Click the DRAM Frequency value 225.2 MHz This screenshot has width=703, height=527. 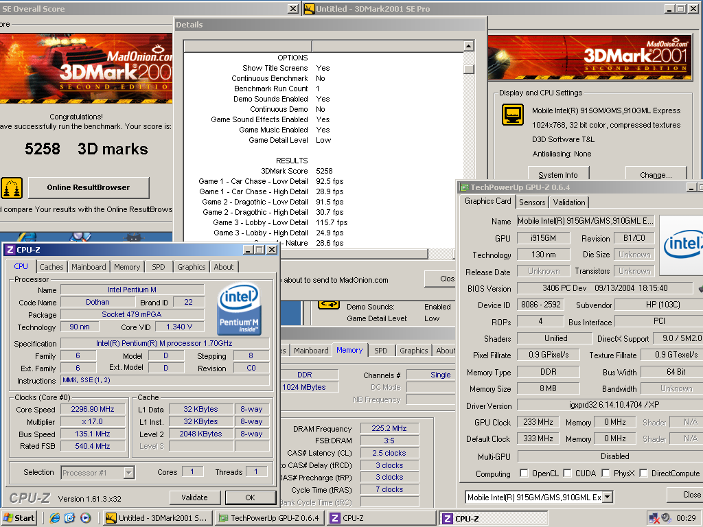click(x=389, y=429)
